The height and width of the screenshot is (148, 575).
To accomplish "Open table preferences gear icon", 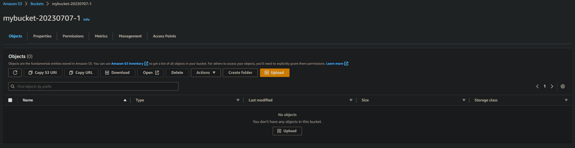I will pyautogui.click(x=563, y=87).
